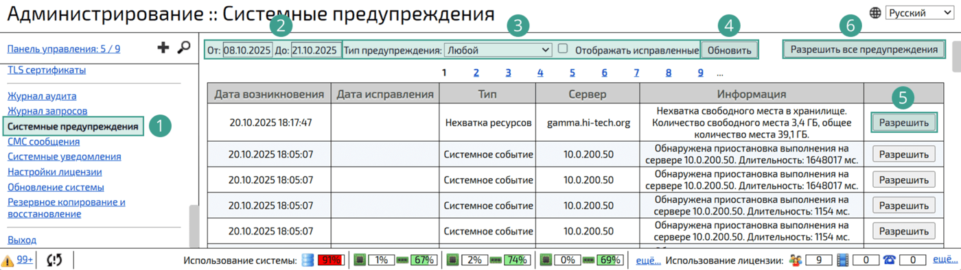Click Разрешить for the gamma.hi-tech.org warning

(x=904, y=122)
